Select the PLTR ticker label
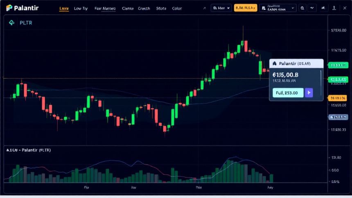 [x=26, y=23]
